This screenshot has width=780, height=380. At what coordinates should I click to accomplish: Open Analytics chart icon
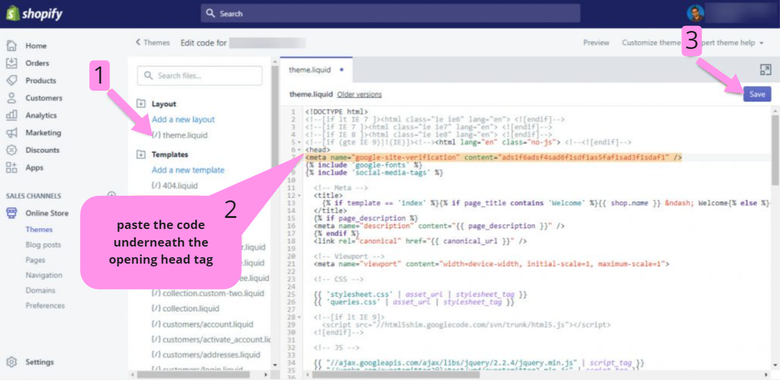(12, 115)
